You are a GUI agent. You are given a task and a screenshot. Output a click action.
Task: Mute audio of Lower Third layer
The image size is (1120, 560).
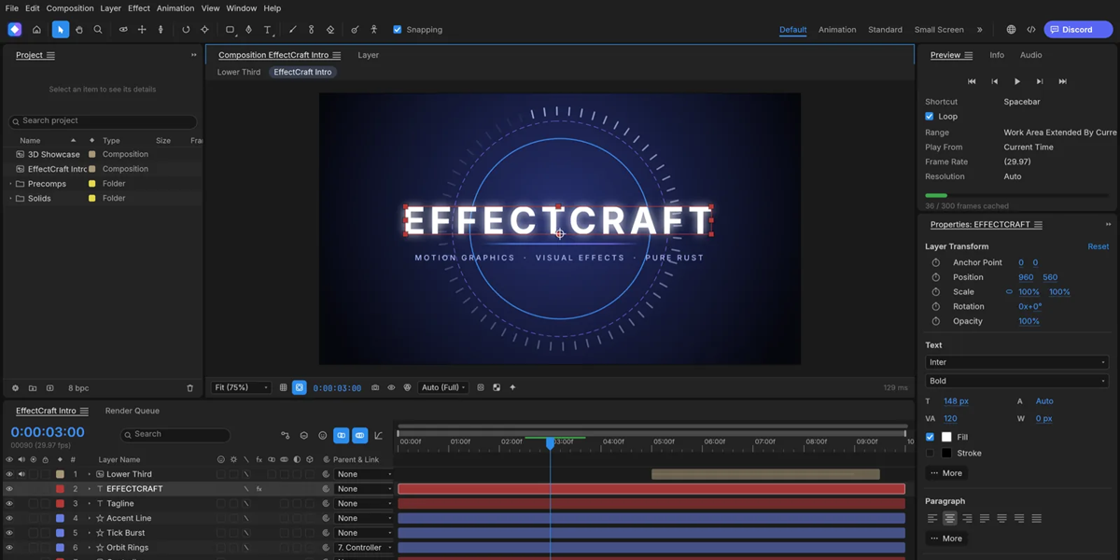click(21, 474)
